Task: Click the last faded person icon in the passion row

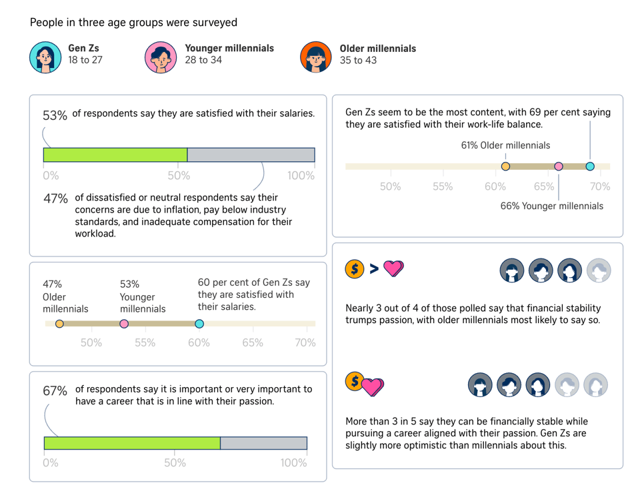Action: [x=596, y=385]
